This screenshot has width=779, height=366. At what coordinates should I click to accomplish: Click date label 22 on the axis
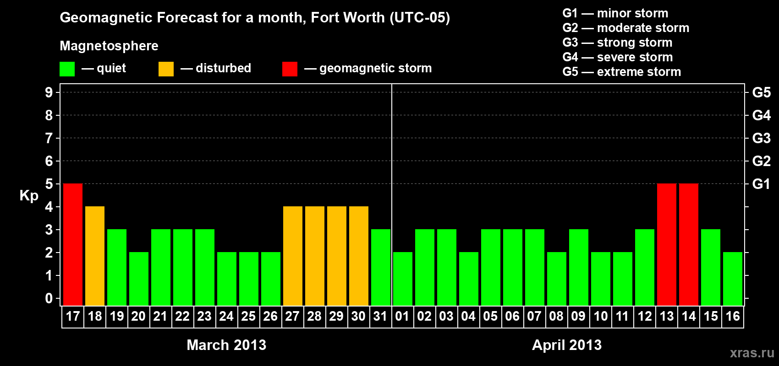[x=182, y=316]
